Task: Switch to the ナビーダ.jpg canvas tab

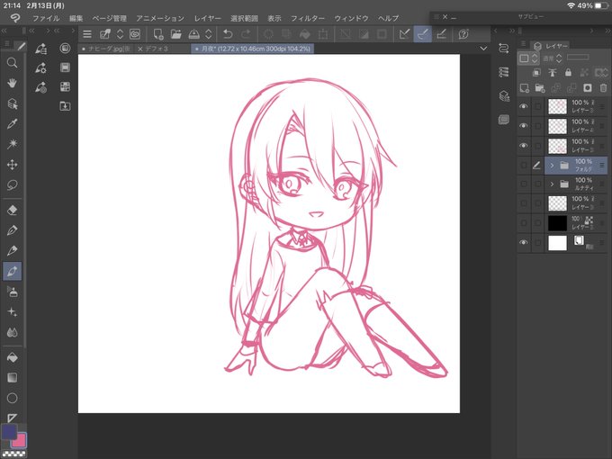Action: [105, 49]
